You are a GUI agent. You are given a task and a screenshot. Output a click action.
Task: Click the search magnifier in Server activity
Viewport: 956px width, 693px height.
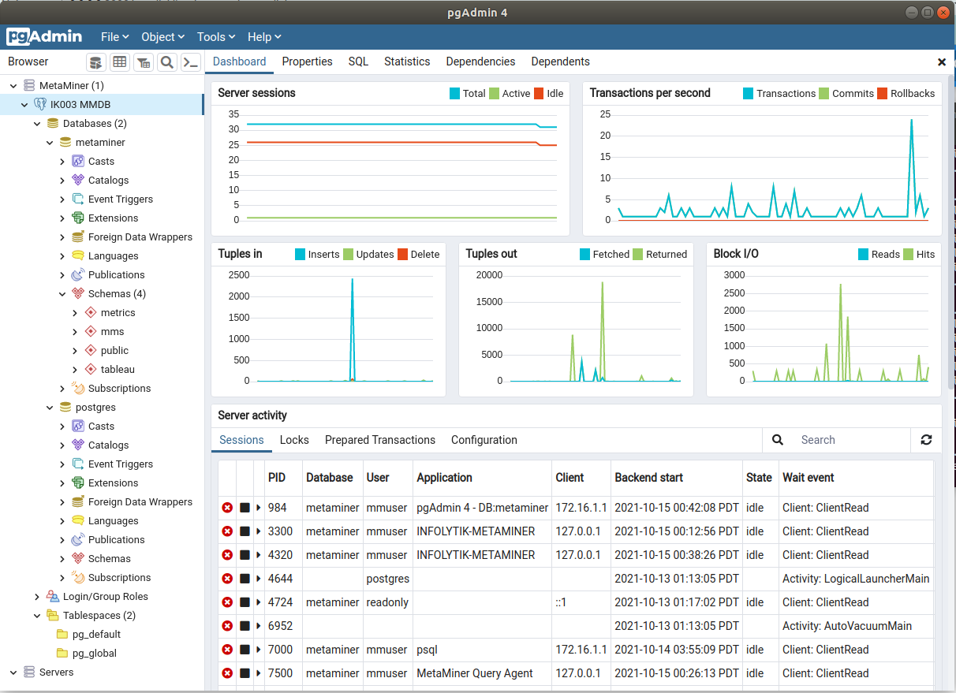pos(778,440)
